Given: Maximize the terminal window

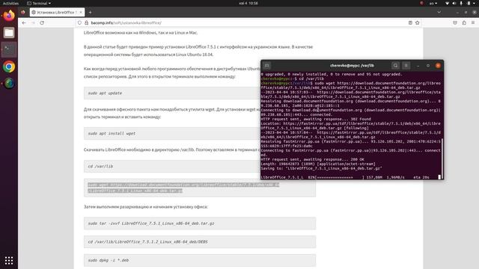Looking at the screenshot, I should (428, 66).
